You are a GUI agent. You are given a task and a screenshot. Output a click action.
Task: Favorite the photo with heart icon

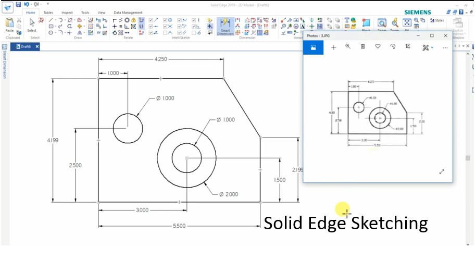pyautogui.click(x=378, y=46)
